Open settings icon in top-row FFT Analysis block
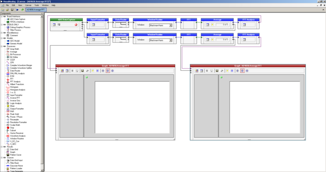This screenshot has width=326, height=172. coord(244,25)
